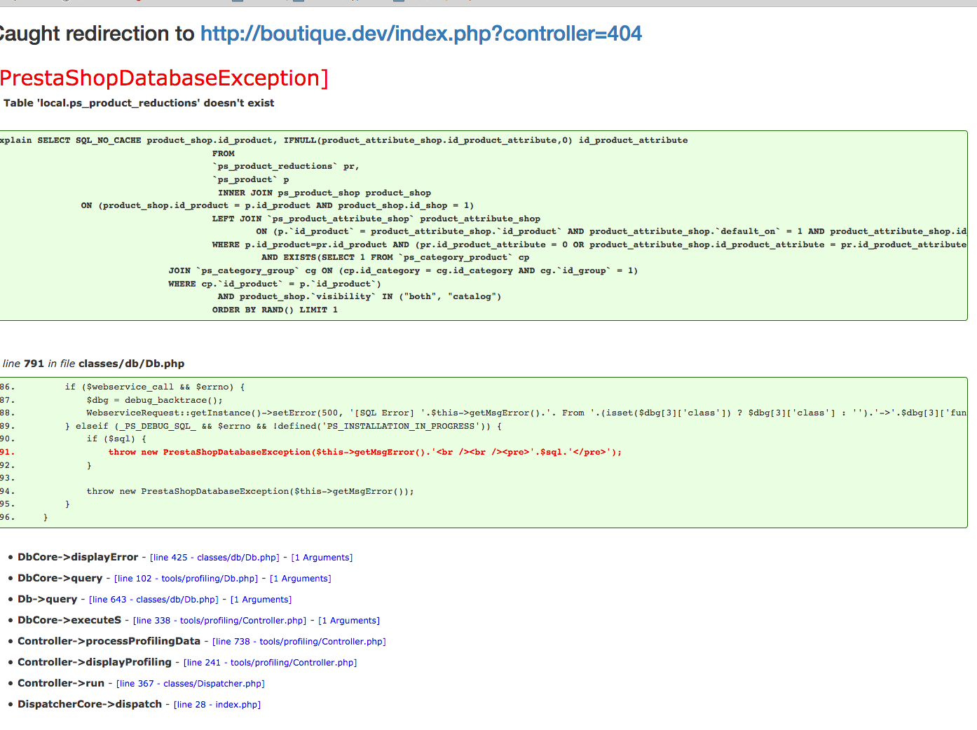Click the "Caught redirection to" heading text
977x730 pixels.
[x=97, y=34]
